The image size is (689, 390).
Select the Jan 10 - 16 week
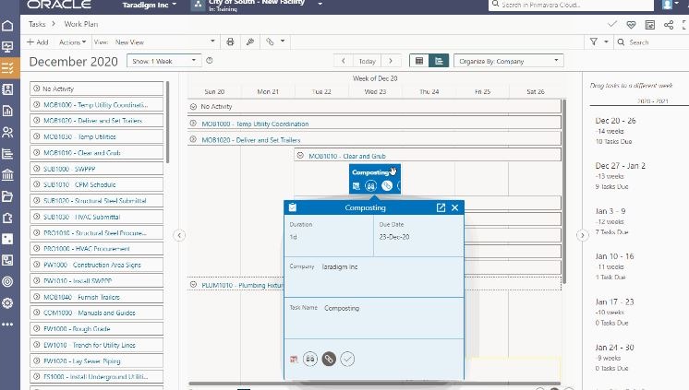615,266
